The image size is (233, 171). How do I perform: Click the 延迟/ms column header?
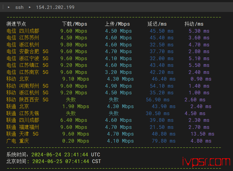tap(157, 24)
